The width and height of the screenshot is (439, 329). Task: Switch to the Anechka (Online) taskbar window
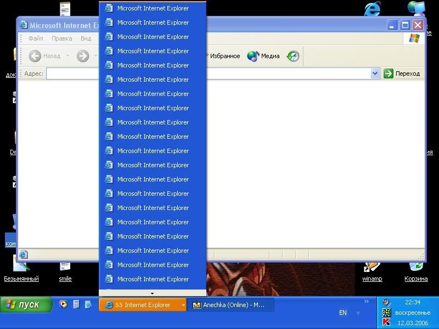pyautogui.click(x=230, y=305)
